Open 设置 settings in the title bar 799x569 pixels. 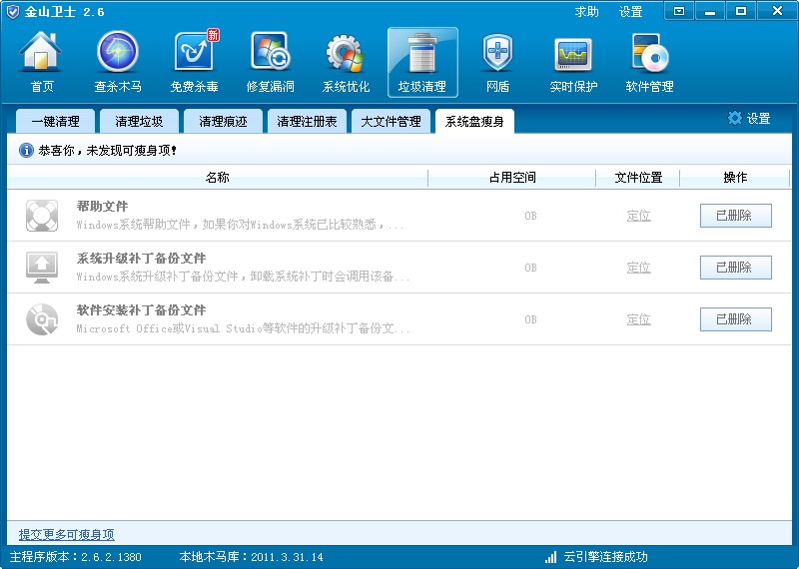coord(630,11)
